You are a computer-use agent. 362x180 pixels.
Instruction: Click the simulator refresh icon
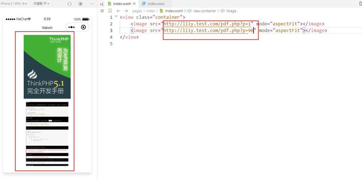[x=70, y=4]
